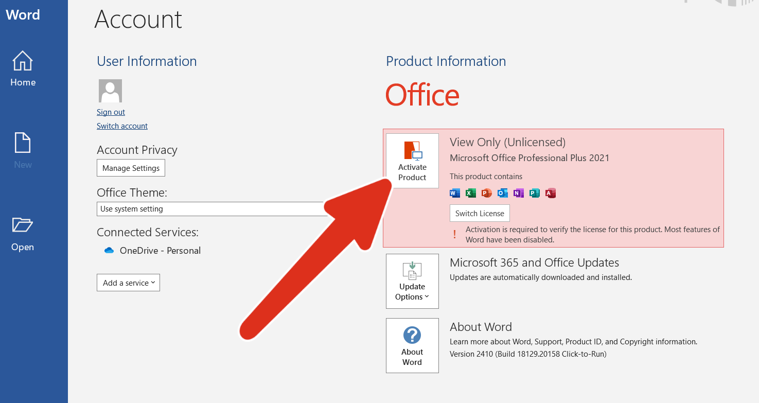Click the Sign out link
The image size is (759, 403).
click(x=111, y=112)
